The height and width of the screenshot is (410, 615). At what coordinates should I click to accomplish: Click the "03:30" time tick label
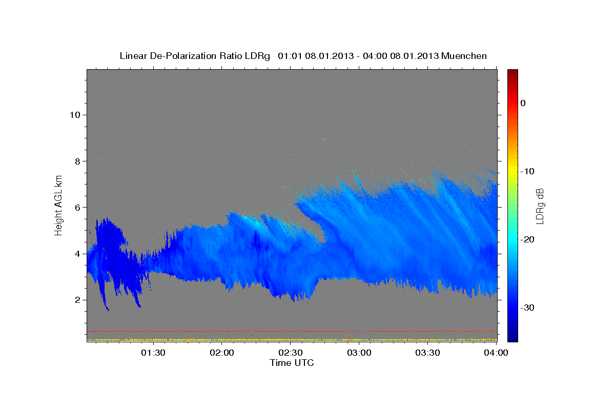[427, 353]
